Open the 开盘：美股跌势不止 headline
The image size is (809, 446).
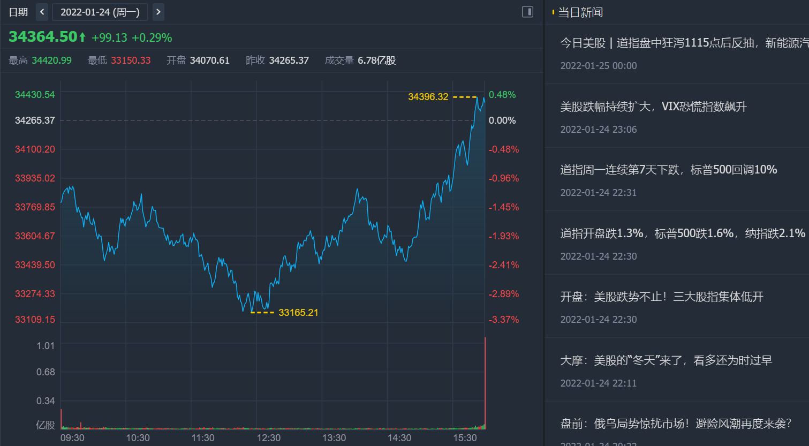(662, 297)
